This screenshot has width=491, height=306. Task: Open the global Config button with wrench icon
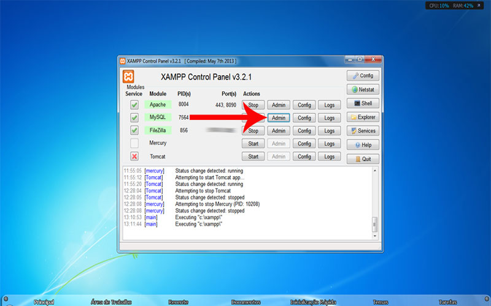pyautogui.click(x=363, y=75)
